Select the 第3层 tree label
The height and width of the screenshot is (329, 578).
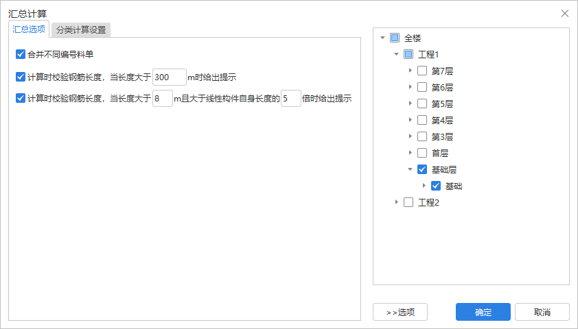coord(442,136)
